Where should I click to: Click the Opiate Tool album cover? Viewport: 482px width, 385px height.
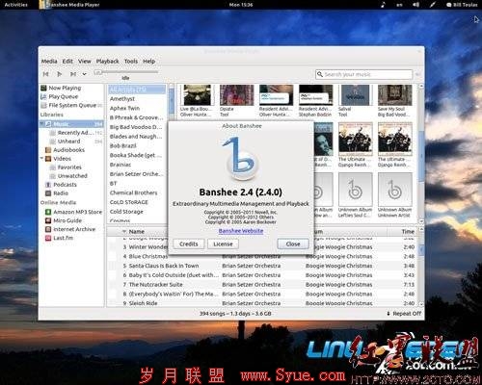pyautogui.click(x=236, y=95)
